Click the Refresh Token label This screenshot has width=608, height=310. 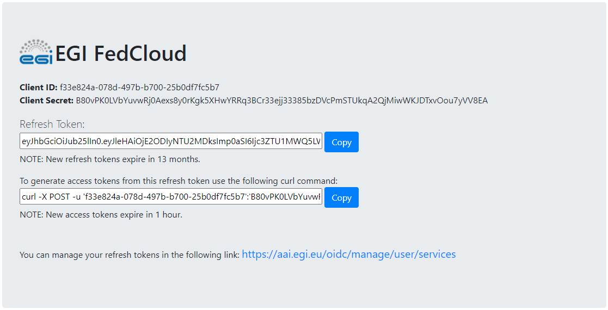pyautogui.click(x=52, y=124)
